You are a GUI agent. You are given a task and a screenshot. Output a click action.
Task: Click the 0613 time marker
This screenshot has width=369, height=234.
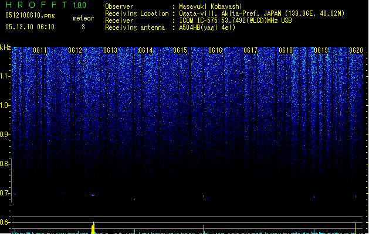pos(110,50)
